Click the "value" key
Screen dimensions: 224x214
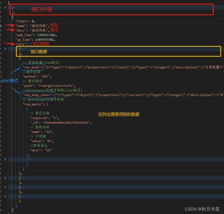36,141
